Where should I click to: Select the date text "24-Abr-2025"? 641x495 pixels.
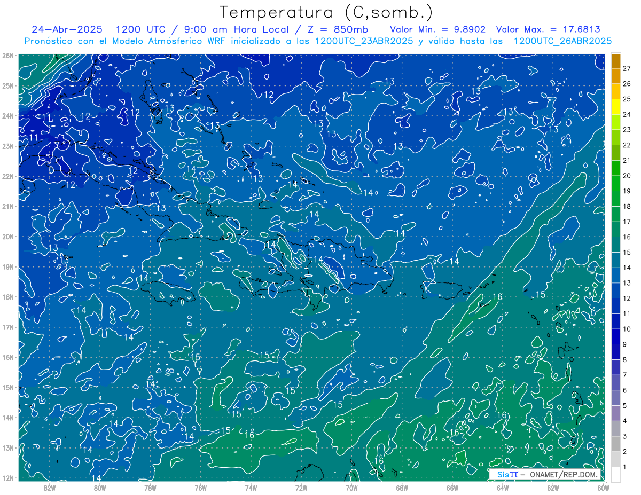coord(68,29)
